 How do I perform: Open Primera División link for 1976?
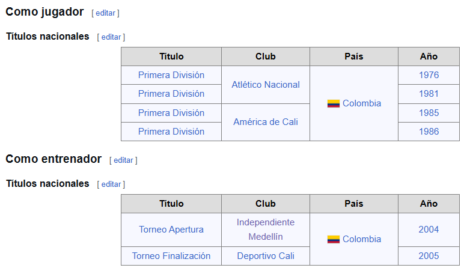pos(171,75)
